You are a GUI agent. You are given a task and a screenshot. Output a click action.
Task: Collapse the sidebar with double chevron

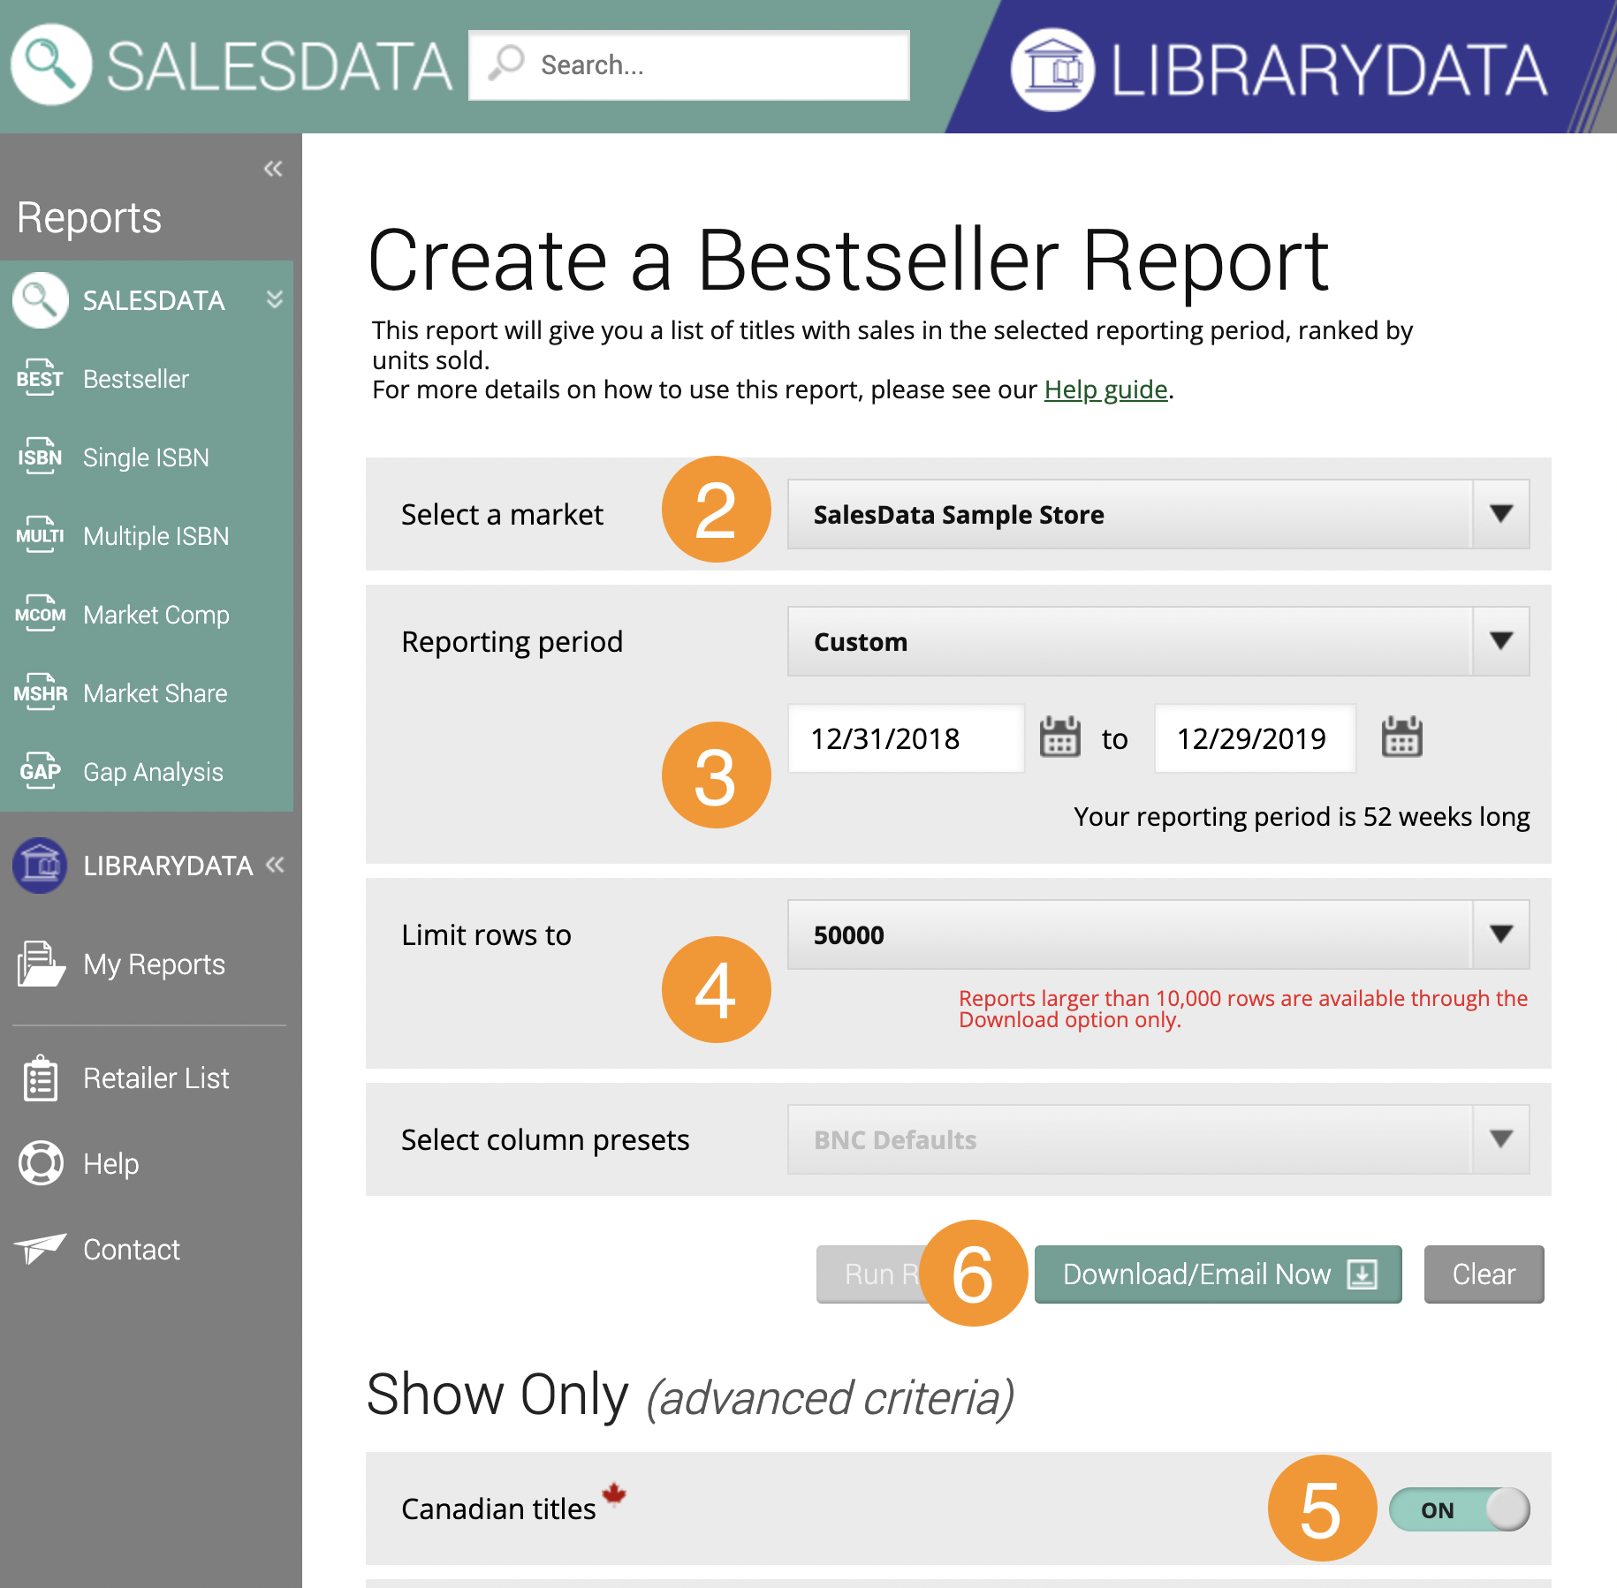[x=273, y=168]
